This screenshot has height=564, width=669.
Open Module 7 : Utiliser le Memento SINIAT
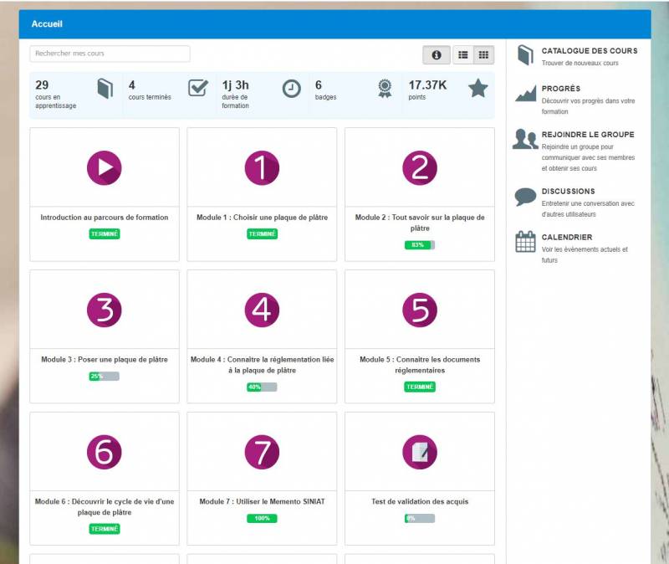coord(262,502)
